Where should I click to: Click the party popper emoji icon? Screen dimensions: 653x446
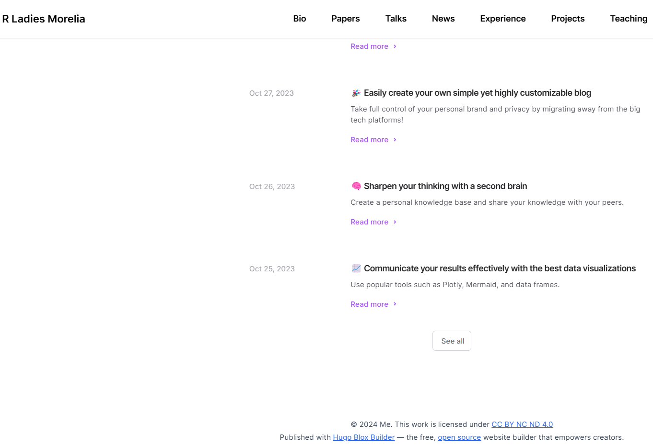coord(356,93)
